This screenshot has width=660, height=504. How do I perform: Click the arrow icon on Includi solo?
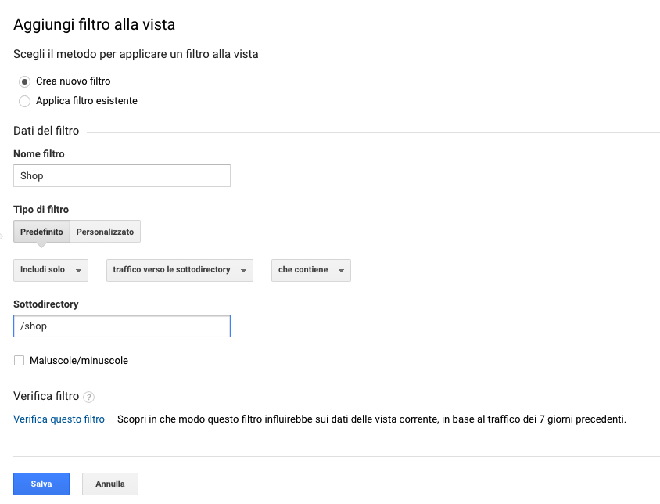point(78,271)
